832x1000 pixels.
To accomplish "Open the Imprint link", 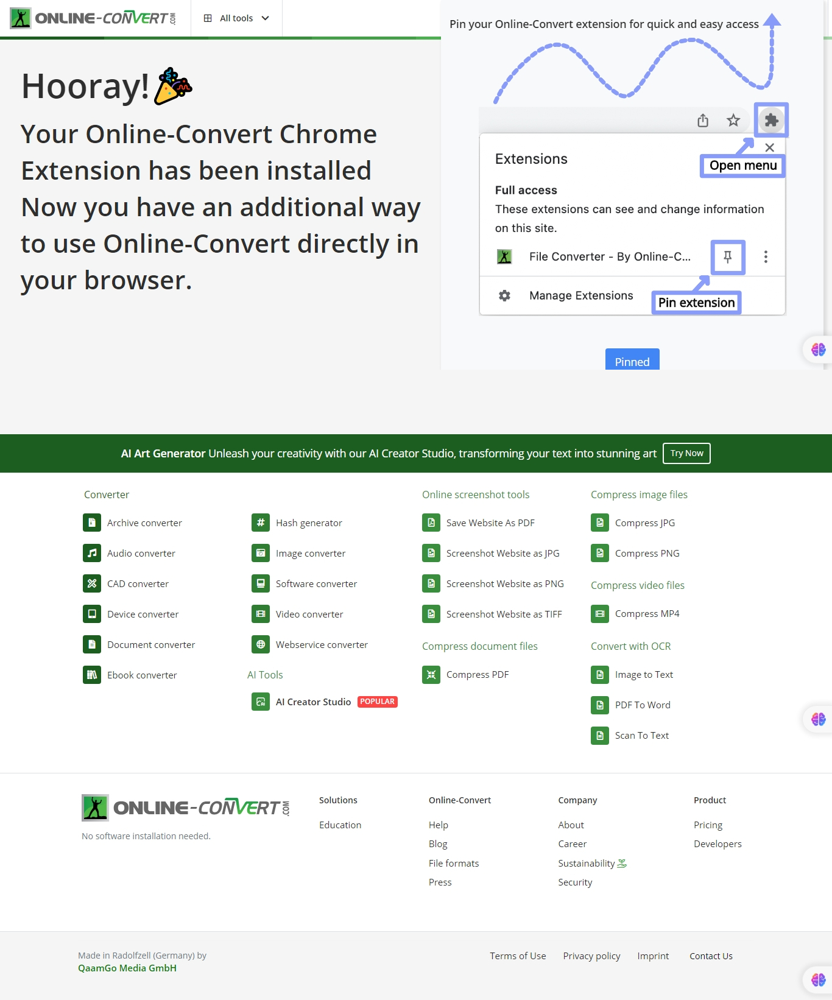I will 653,956.
